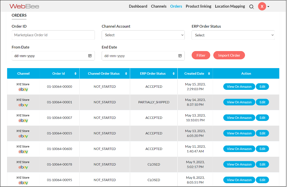Edit order 01-10064-00078
Image resolution: width=287 pixels, height=187 pixels.
[262, 164]
